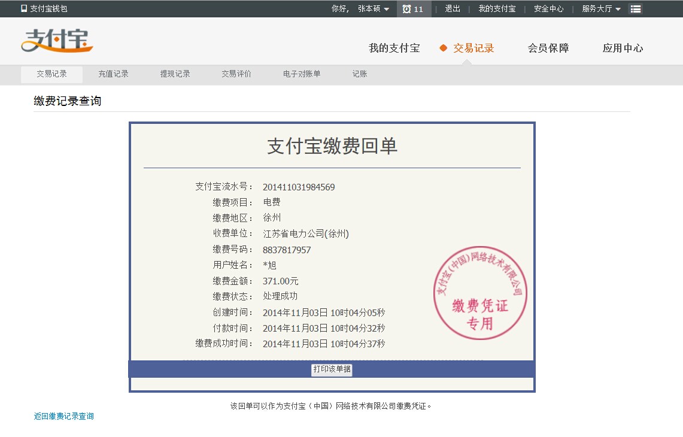This screenshot has height=437, width=683.
Task: Open 我的支付宝 in top bar
Action: [497, 9]
